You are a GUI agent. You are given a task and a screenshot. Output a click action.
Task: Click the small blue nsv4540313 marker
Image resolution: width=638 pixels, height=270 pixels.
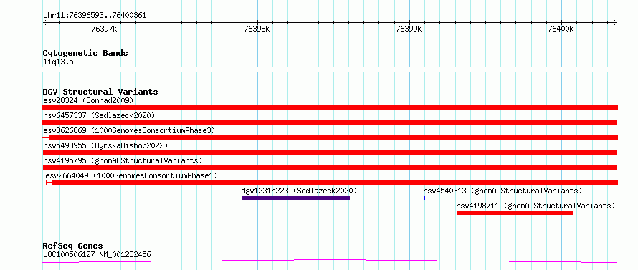coord(424,198)
